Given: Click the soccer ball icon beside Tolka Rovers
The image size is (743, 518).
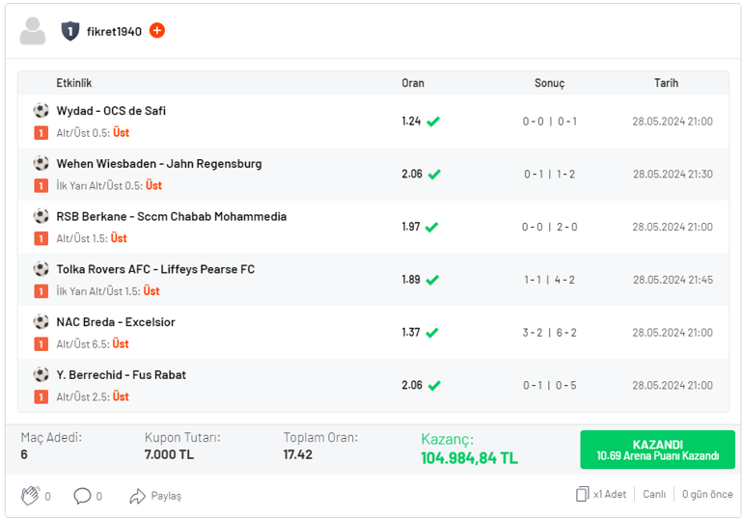Looking at the screenshot, I should tap(41, 269).
